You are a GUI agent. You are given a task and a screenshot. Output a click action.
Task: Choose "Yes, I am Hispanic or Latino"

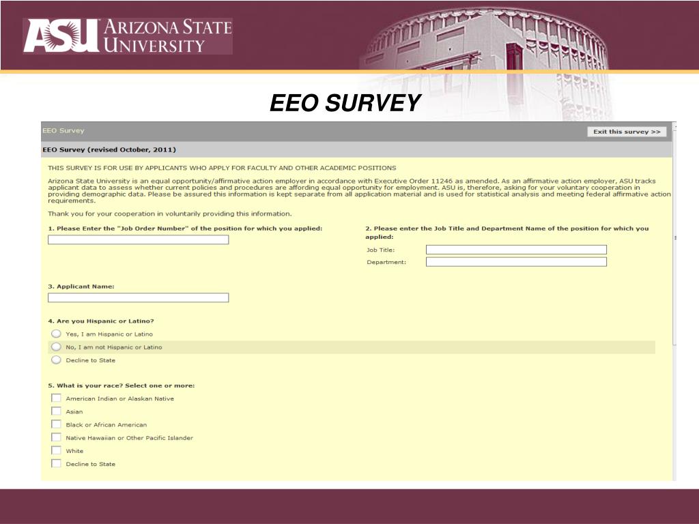tap(57, 334)
